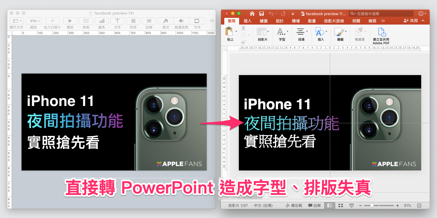Switch to Slide Sorter grid view
The width and height of the screenshot is (437, 218).
(x=340, y=205)
